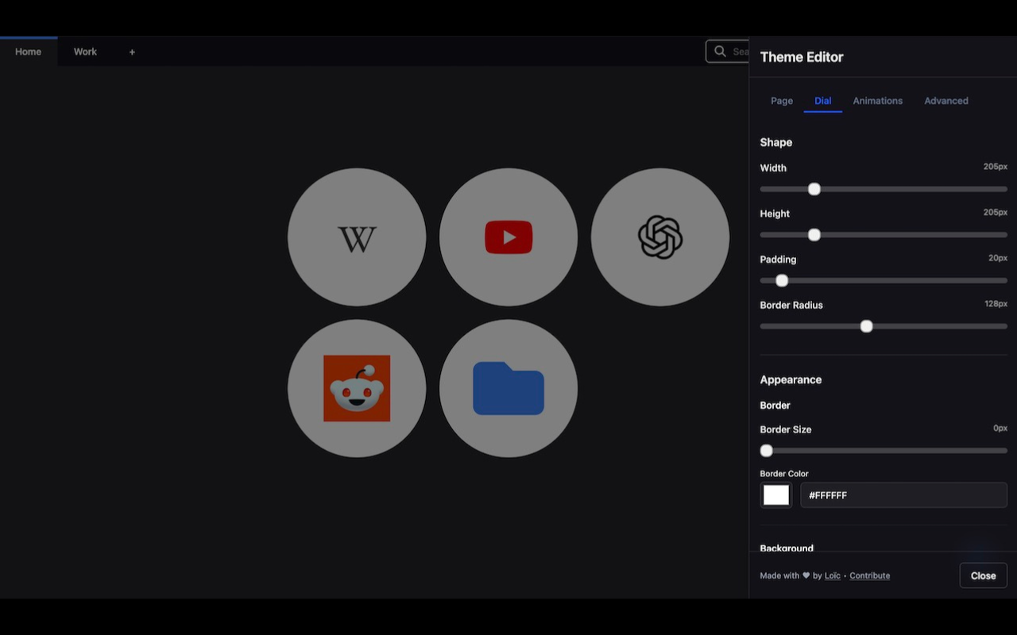Open the Advanced tab
Screen dimensions: 1017x635
945,101
